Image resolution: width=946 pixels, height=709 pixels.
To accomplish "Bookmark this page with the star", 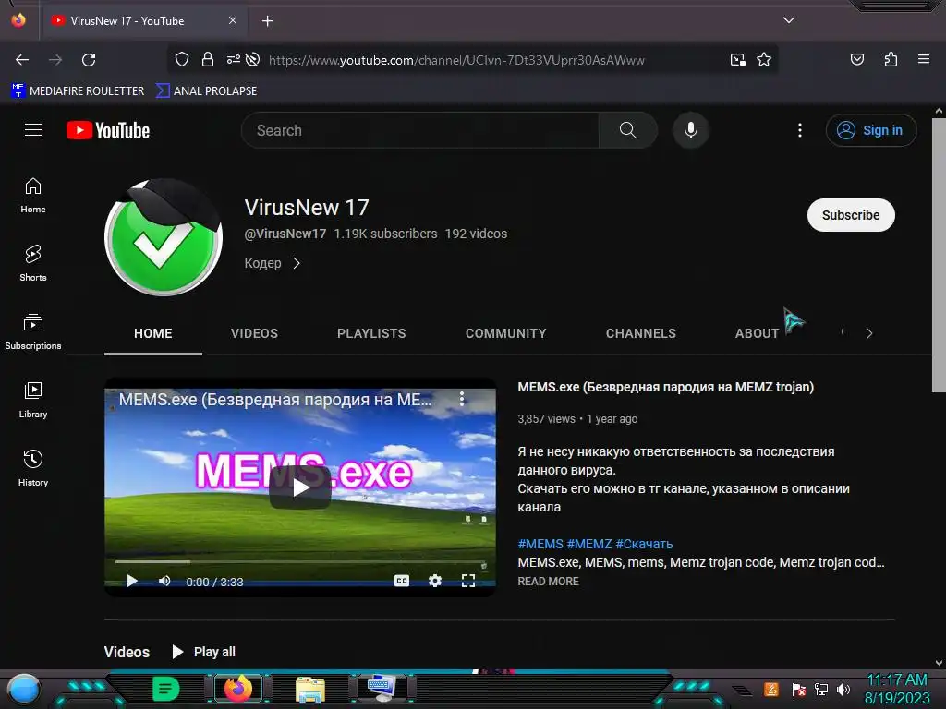I will [x=764, y=59].
